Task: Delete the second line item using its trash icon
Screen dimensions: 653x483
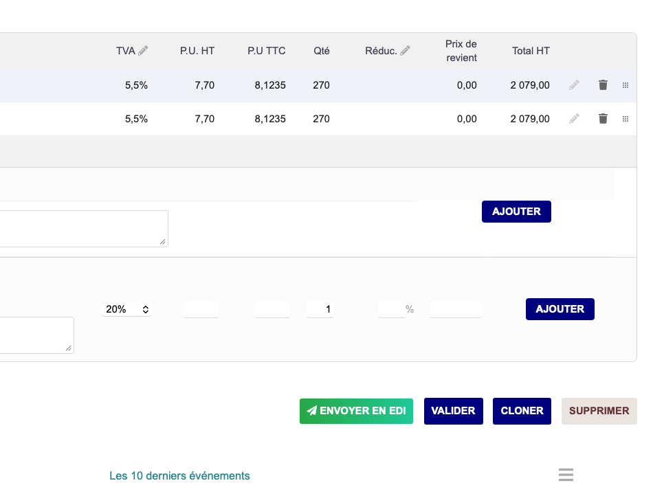Action: tap(603, 119)
